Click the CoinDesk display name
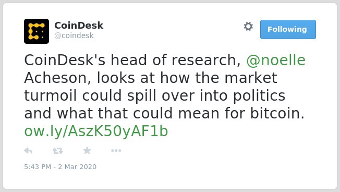The height and width of the screenshot is (192, 340). point(79,26)
